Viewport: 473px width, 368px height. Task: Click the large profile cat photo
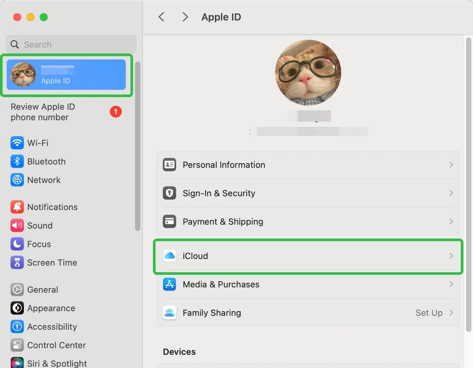coord(308,73)
